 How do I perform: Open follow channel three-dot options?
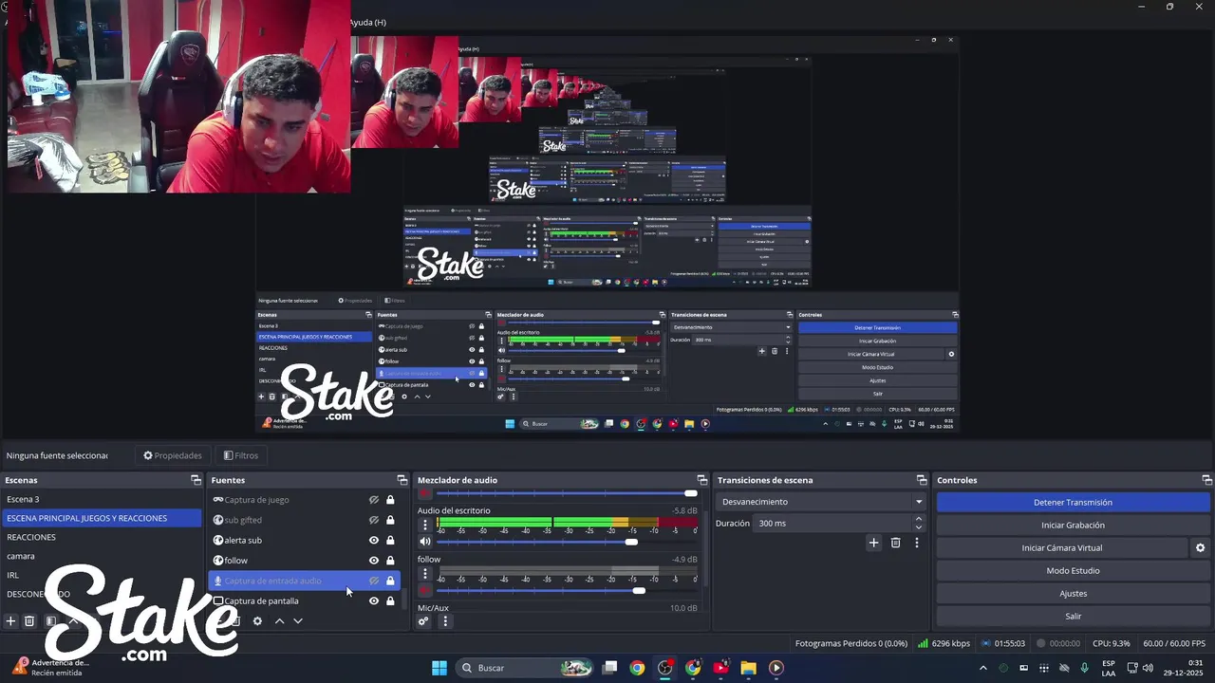[425, 574]
